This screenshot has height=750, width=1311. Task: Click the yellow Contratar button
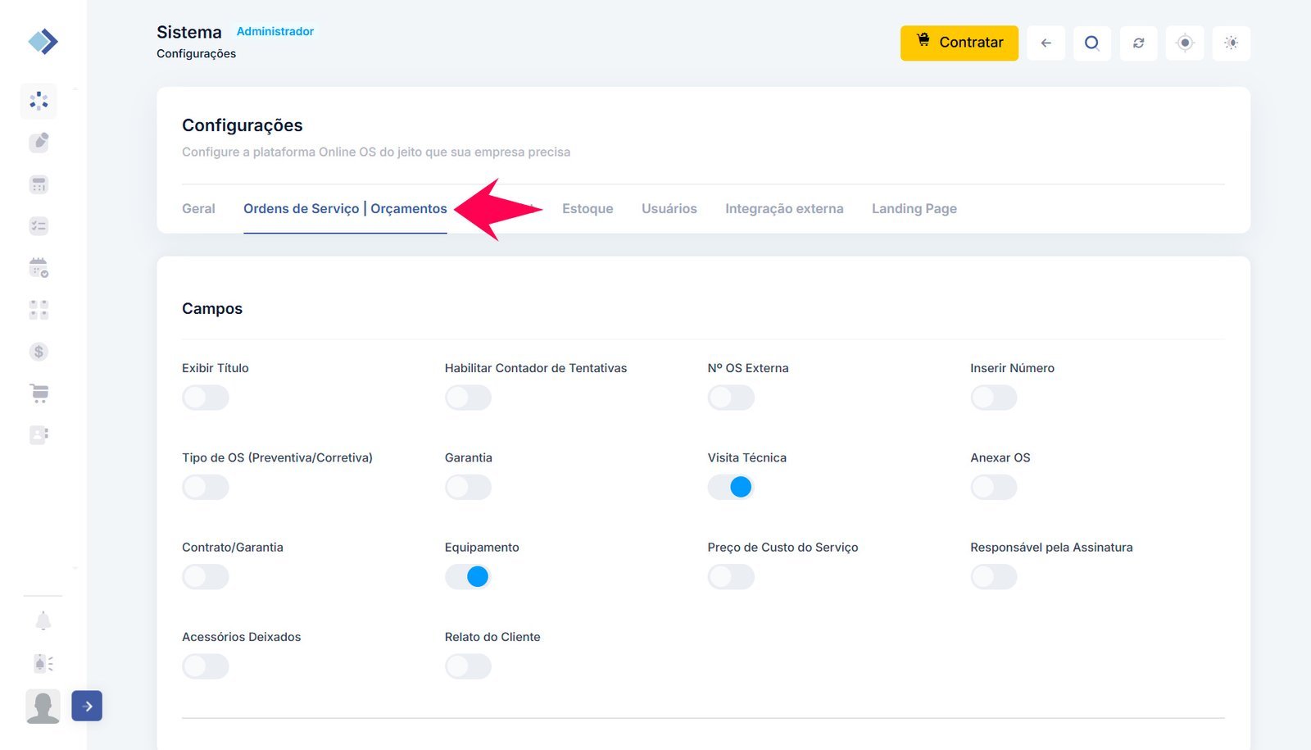click(959, 43)
